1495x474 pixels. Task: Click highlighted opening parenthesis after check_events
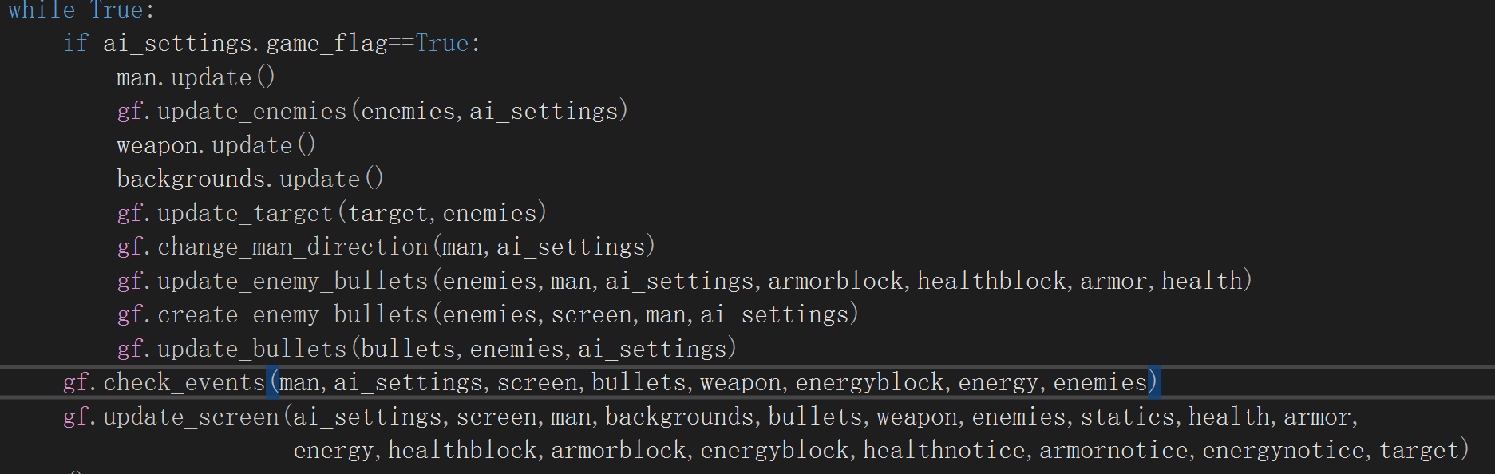274,382
